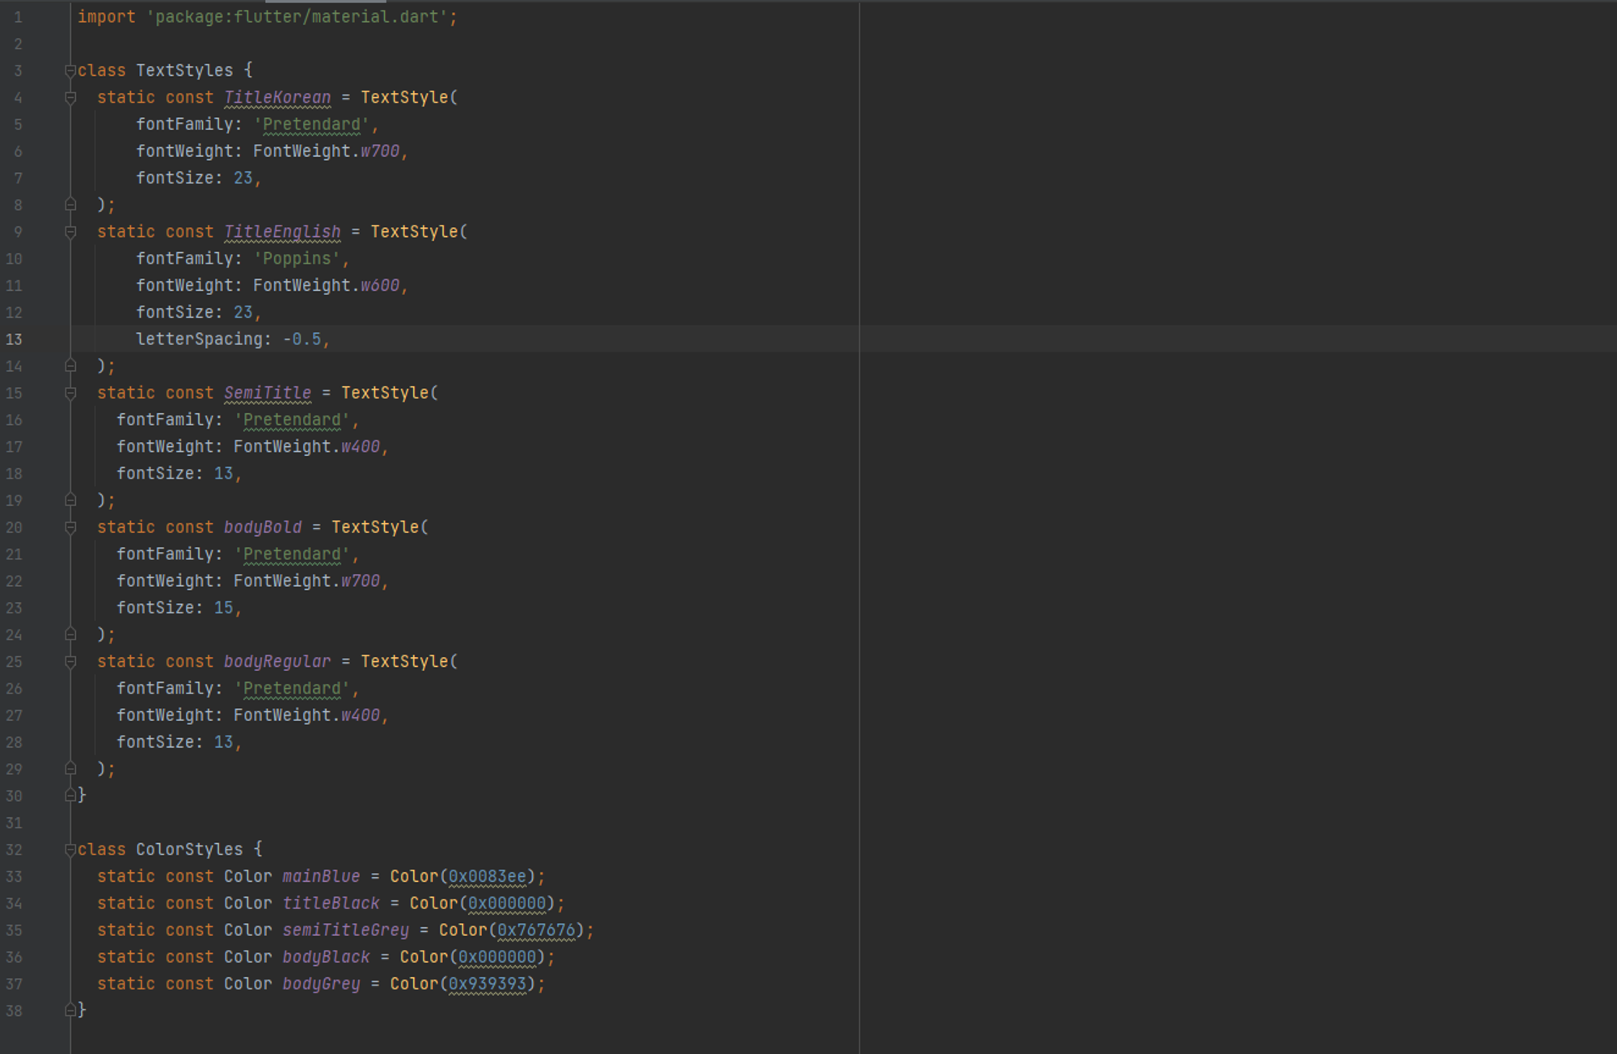
Task: Collapse the SemiTitle declaration fold marker
Action: (70, 394)
